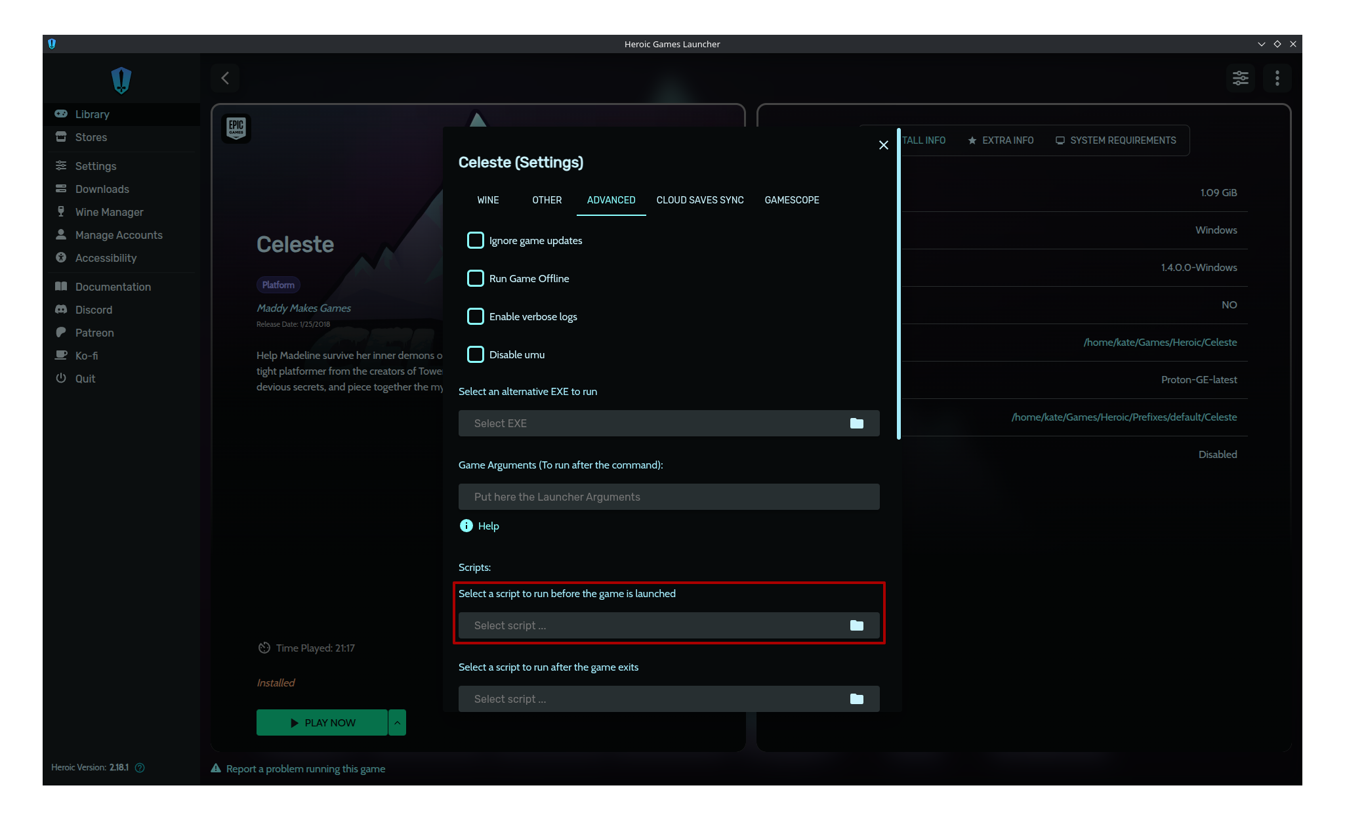Click the Manage Accounts user icon
The height and width of the screenshot is (836, 1345).
(61, 234)
